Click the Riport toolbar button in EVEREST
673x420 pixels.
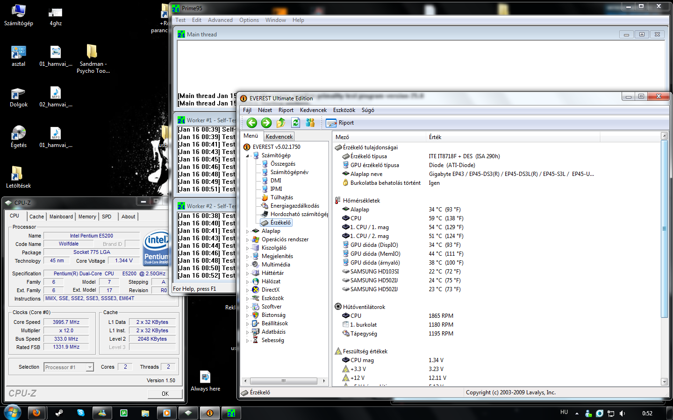tap(340, 123)
